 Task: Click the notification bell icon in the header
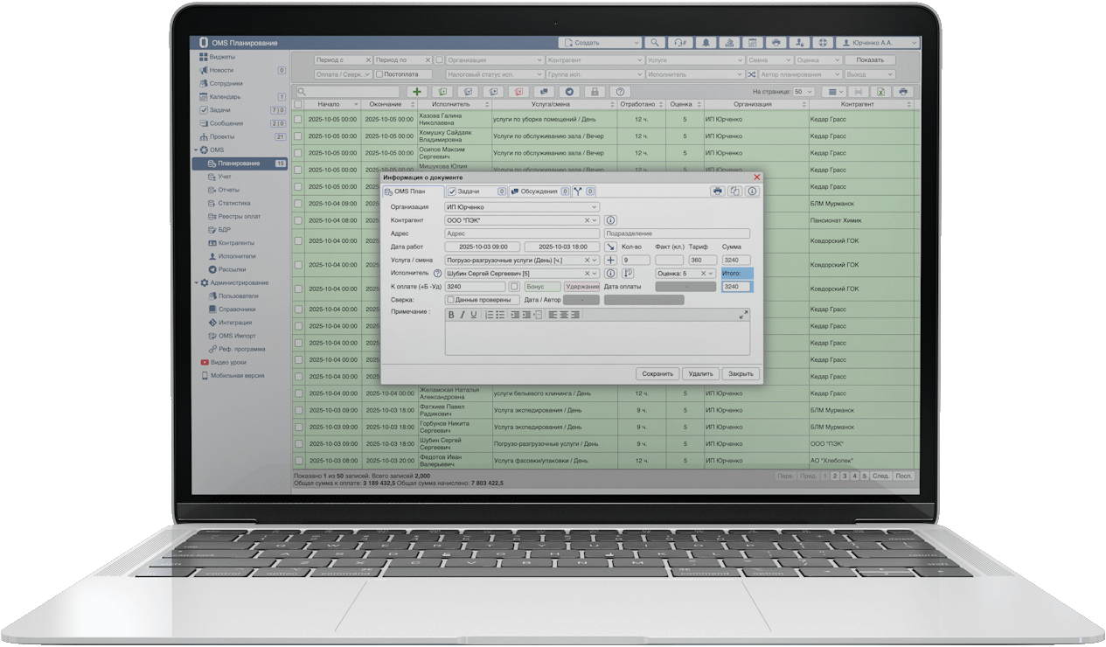pos(705,42)
